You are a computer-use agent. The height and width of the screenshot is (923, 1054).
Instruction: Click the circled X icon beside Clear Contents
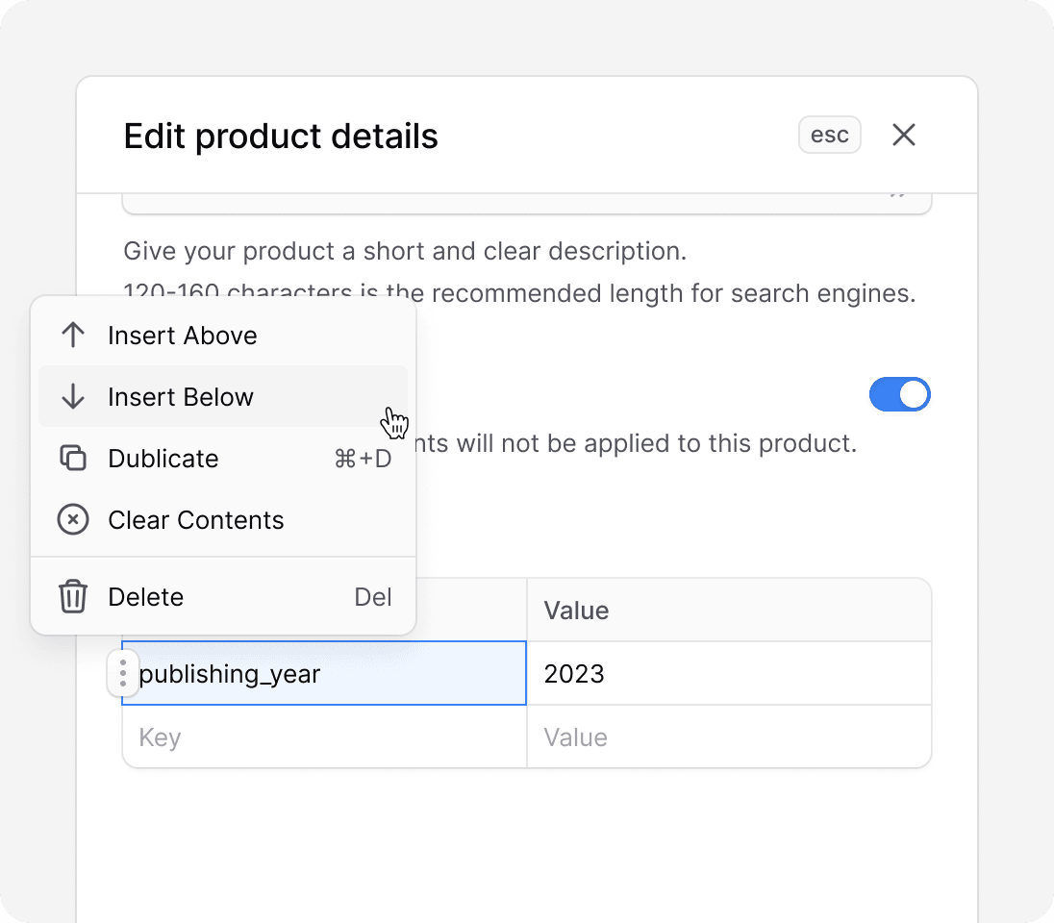pos(73,519)
